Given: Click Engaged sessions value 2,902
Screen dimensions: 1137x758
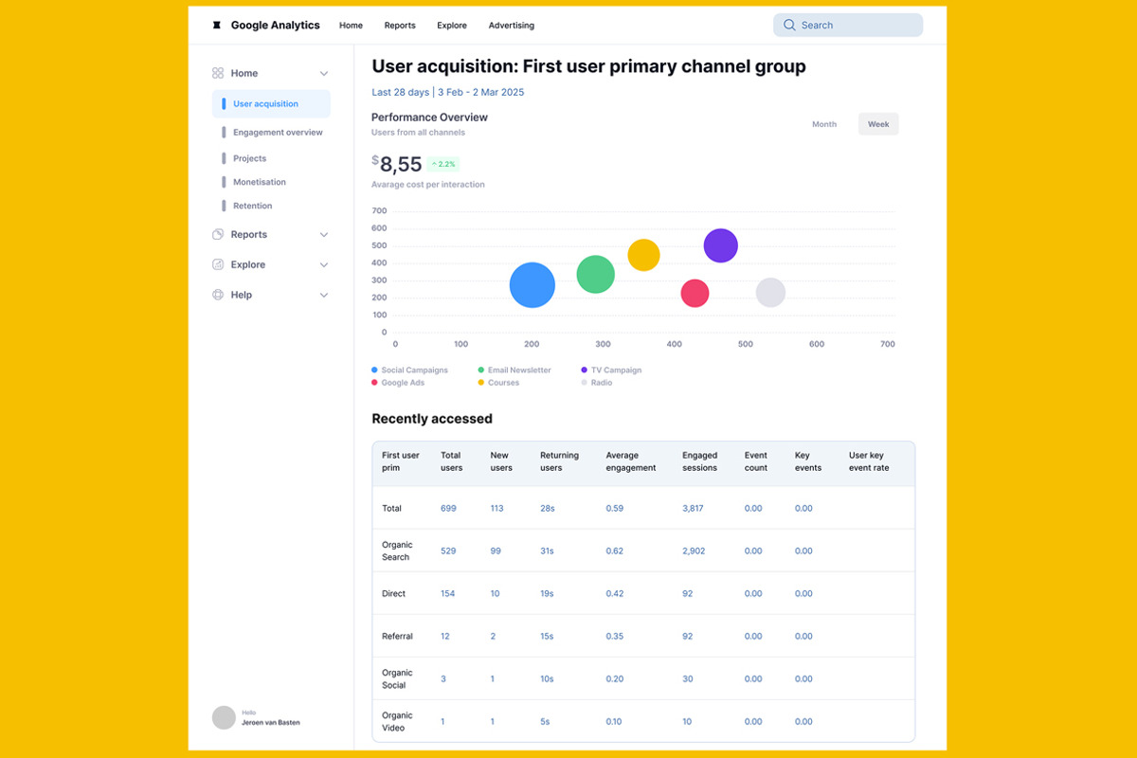Looking at the screenshot, I should pos(694,551).
